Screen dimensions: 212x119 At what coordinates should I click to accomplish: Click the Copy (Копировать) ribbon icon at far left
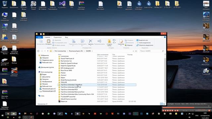tap(41, 41)
